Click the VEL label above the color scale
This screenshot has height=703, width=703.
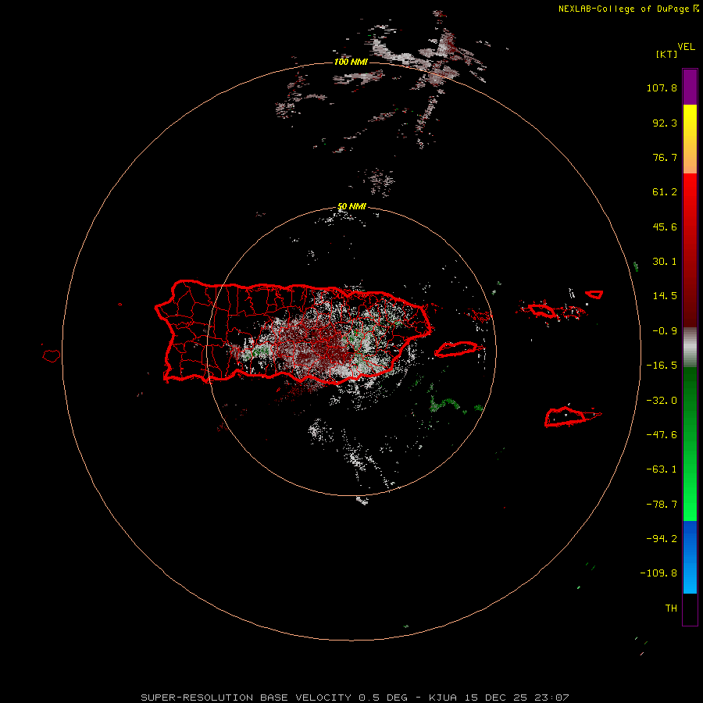pyautogui.click(x=687, y=47)
